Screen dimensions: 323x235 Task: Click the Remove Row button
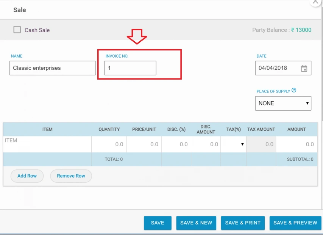point(71,176)
